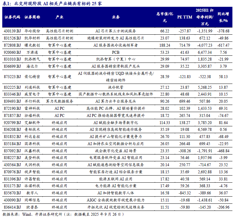The width and height of the screenshot is (235, 218).
Task: Select stock code 872190.BJ
Action: 12,109
